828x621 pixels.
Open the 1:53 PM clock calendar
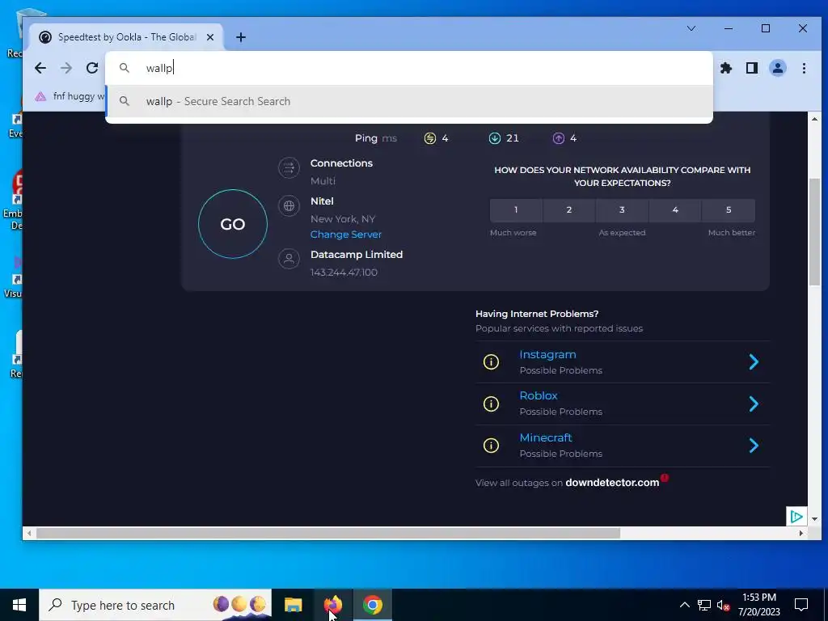tap(758, 605)
